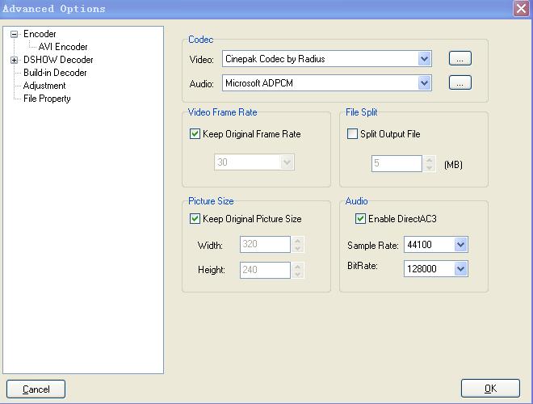Open the Built-in Decoder settings page
This screenshot has width=533, height=404.
click(x=55, y=73)
